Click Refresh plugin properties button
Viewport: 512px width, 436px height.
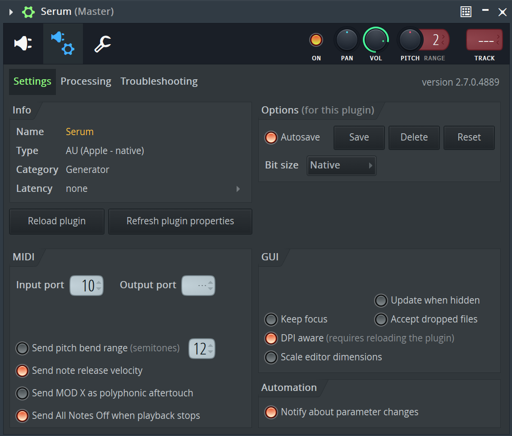click(x=180, y=221)
